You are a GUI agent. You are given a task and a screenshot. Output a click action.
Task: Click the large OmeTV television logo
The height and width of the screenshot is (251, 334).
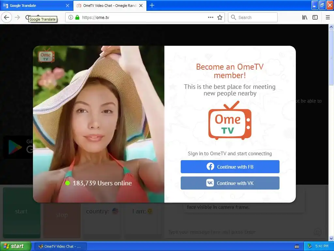[x=230, y=120]
